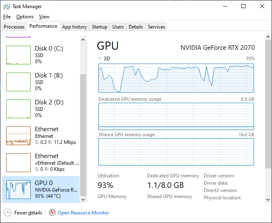Select the Disk 2 (D:) graph thumbnail
Screen dimensions: 272x223
[x=18, y=109]
